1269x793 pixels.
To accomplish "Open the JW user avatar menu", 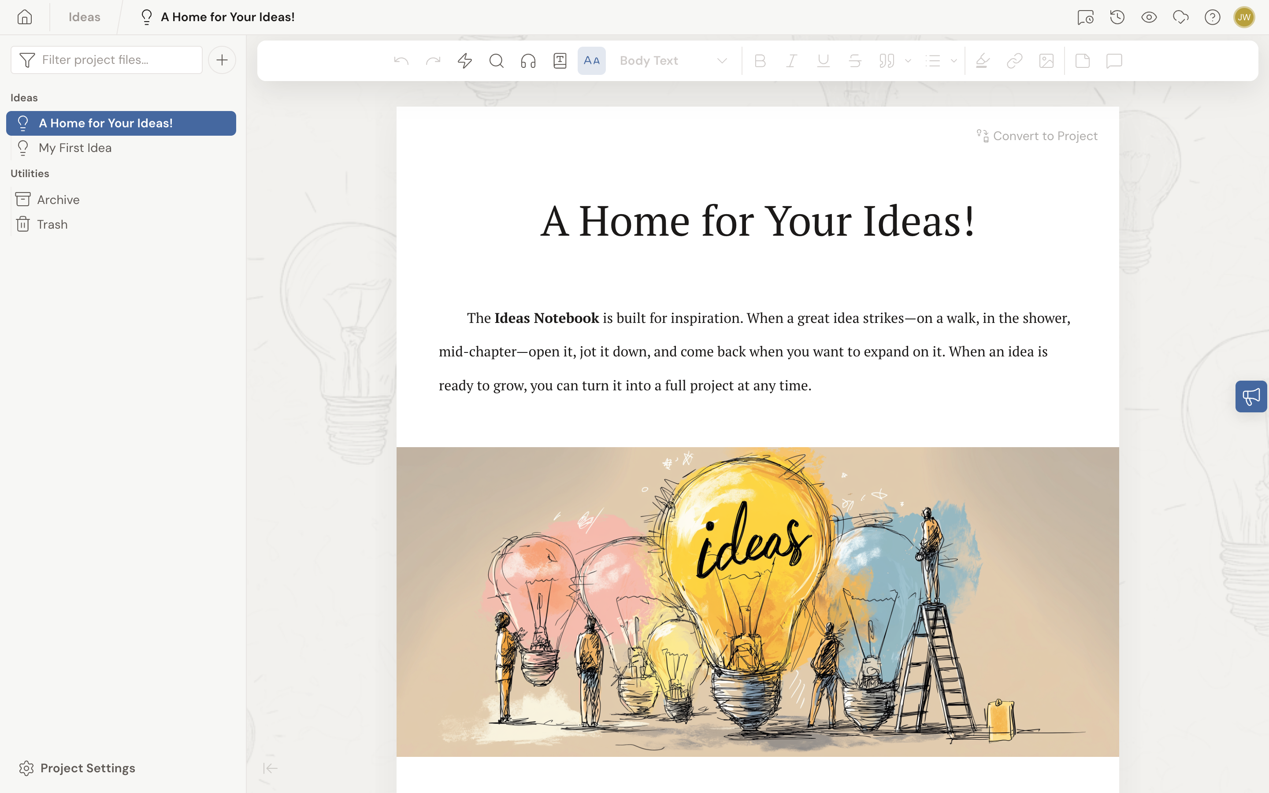I will (x=1244, y=17).
